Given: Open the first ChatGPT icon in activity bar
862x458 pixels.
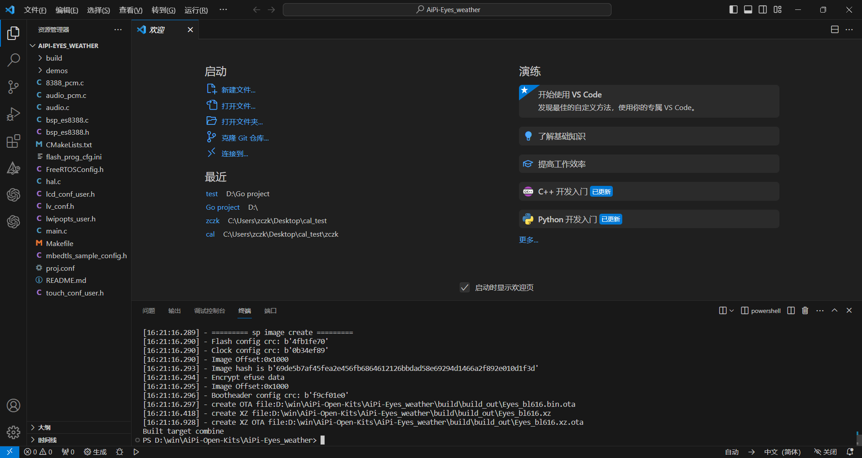Looking at the screenshot, I should coord(13,195).
